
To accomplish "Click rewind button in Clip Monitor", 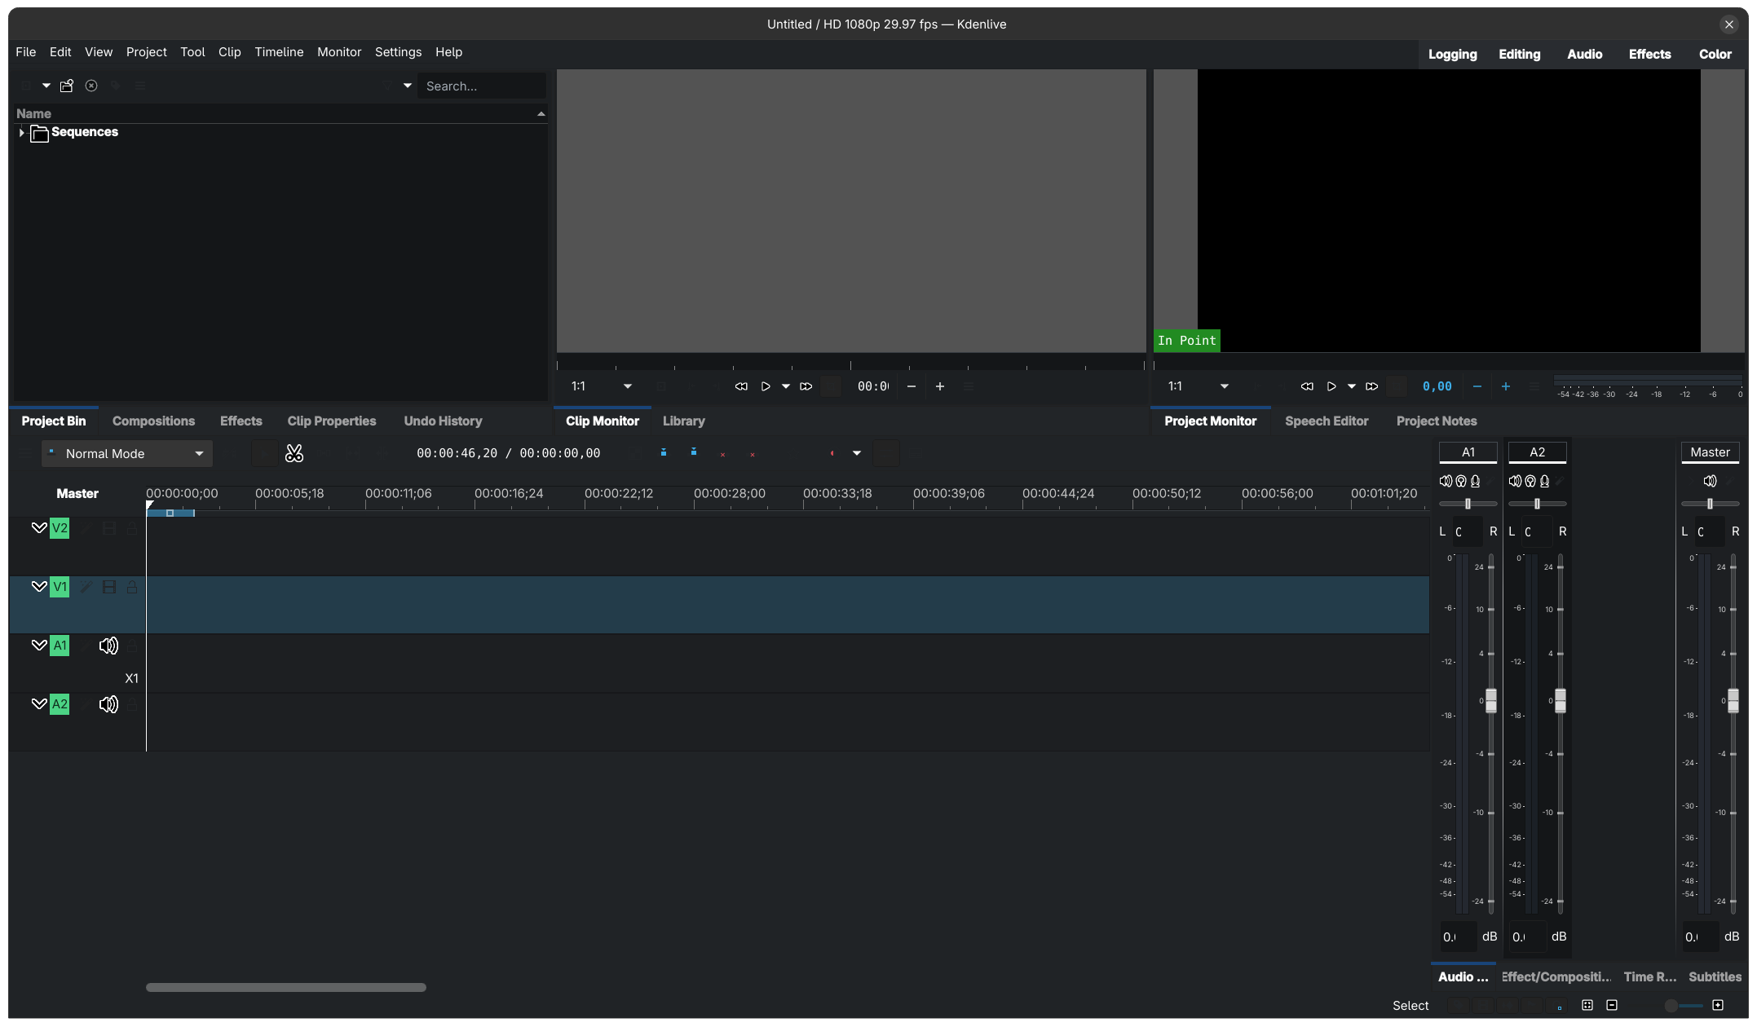I will [x=740, y=386].
